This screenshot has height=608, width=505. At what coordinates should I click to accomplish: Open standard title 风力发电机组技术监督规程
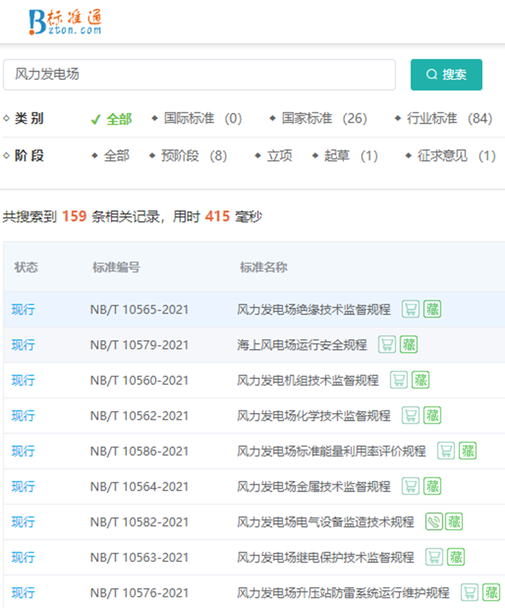pos(308,380)
